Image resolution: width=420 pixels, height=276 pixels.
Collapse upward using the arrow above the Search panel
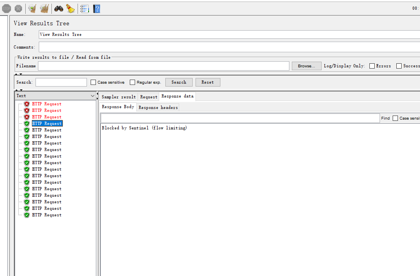point(16,74)
